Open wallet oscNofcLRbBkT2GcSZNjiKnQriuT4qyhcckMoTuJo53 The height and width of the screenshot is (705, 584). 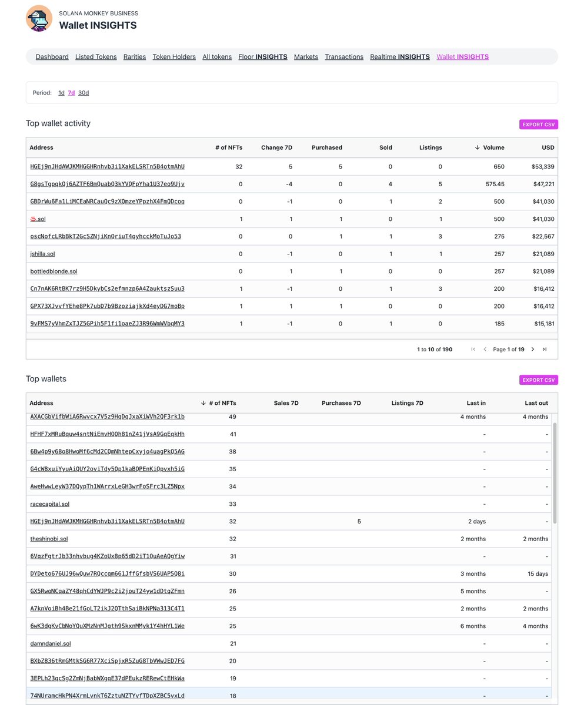(x=106, y=237)
